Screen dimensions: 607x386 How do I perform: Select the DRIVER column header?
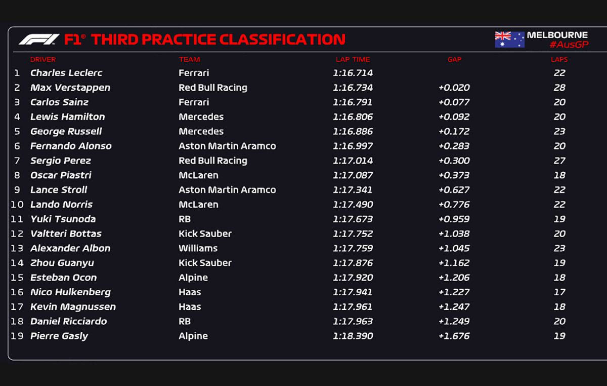point(43,59)
